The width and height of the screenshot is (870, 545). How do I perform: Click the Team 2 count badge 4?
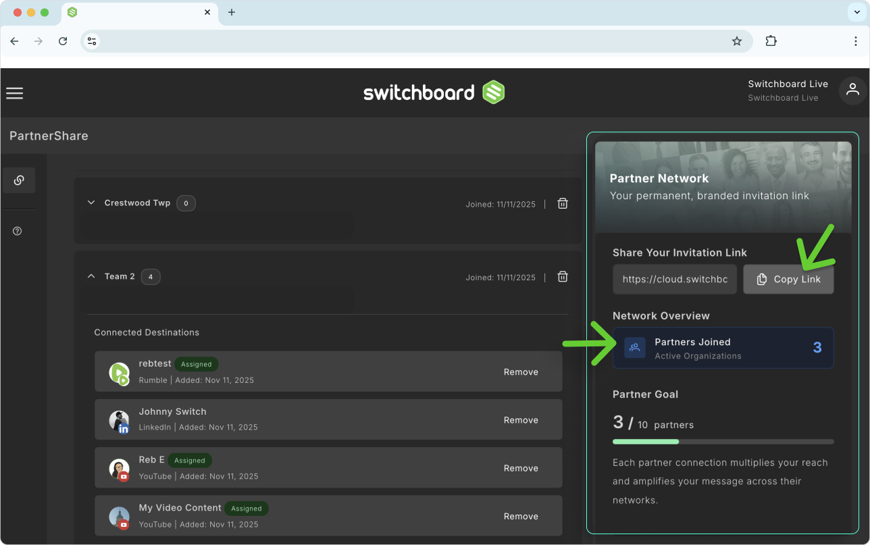151,276
